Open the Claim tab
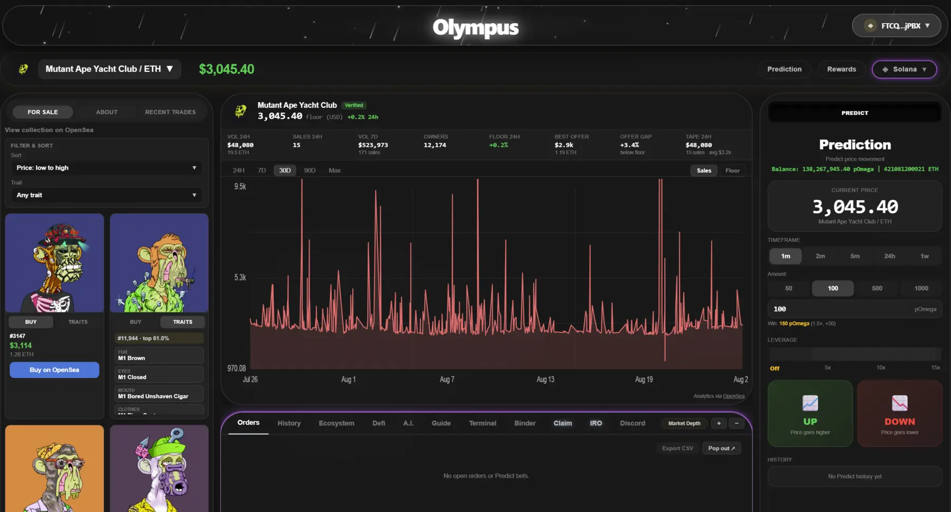951x512 pixels. (x=563, y=423)
